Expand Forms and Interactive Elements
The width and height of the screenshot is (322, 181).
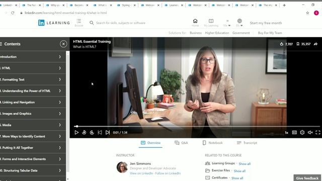pyautogui.click(x=33, y=159)
